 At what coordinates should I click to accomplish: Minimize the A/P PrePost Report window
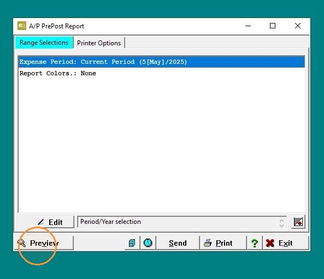[x=248, y=26]
